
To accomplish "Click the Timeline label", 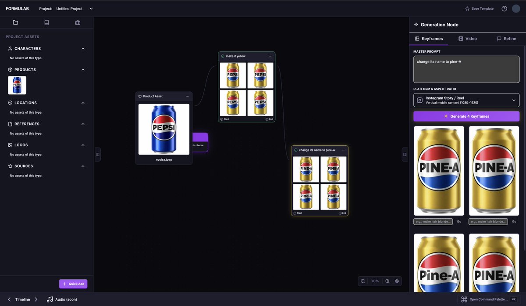I will pyautogui.click(x=22, y=299).
